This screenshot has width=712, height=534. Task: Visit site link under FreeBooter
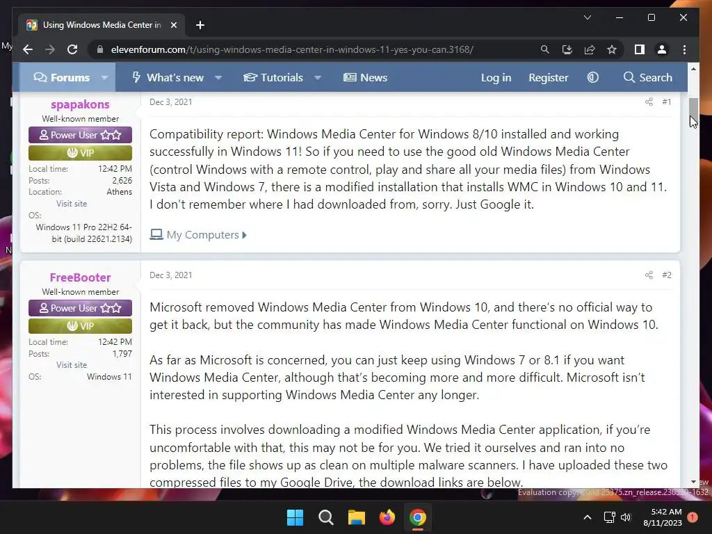click(x=72, y=364)
